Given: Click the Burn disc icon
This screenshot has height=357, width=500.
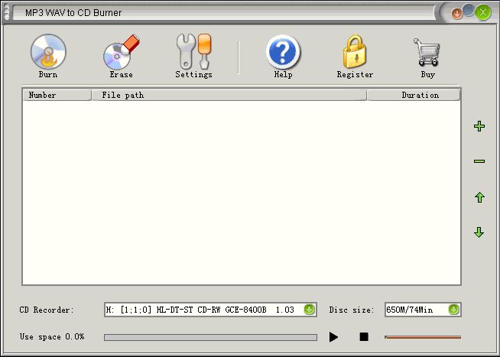Looking at the screenshot, I should click(x=48, y=52).
